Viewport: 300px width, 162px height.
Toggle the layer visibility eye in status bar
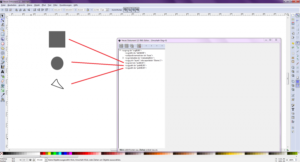coord(30,160)
